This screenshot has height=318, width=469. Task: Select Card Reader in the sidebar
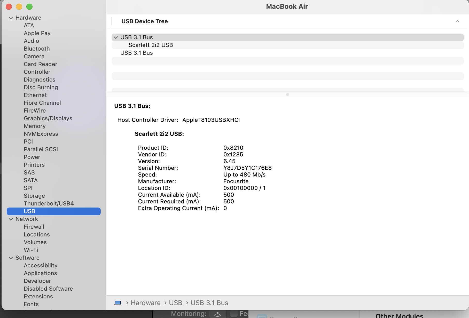[41, 64]
